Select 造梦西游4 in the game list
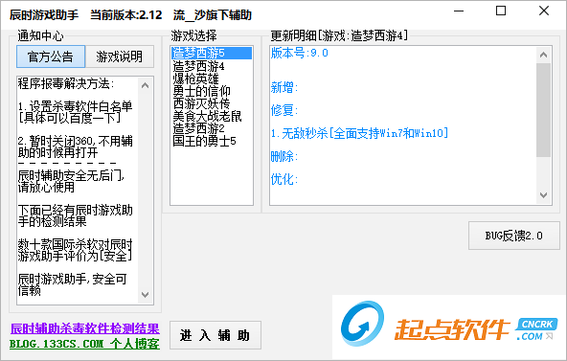The height and width of the screenshot is (361, 567). coord(212,66)
